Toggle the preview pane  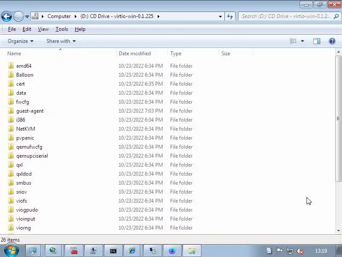pos(317,41)
